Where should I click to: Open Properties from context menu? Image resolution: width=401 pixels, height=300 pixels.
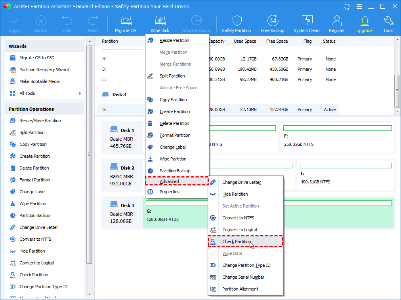click(x=177, y=192)
